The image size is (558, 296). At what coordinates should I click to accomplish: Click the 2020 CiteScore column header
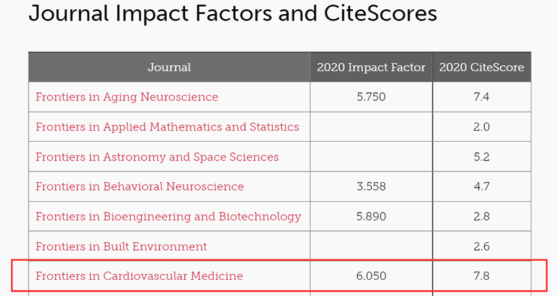[x=482, y=67]
